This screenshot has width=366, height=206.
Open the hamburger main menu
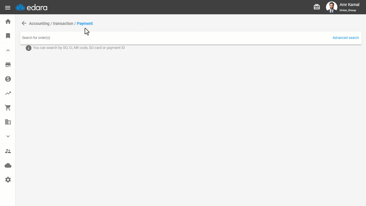tap(8, 8)
